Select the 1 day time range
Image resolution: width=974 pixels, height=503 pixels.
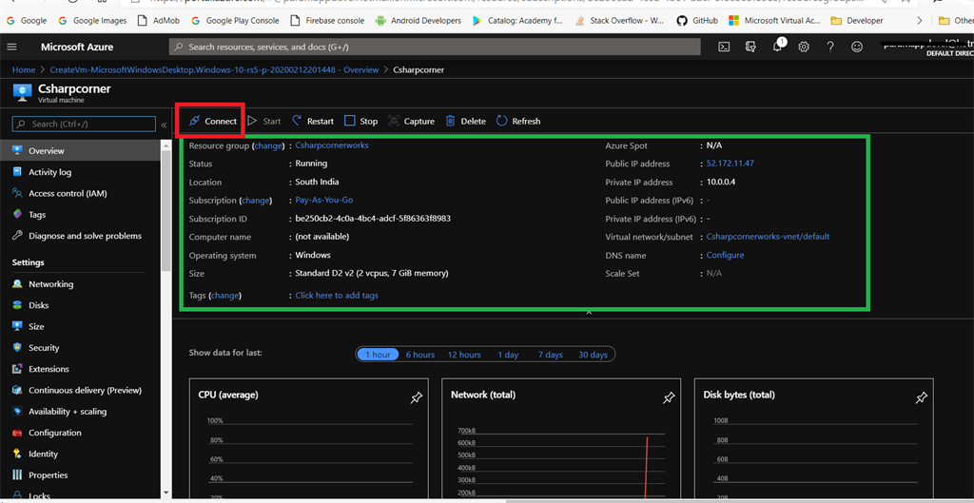tap(508, 355)
